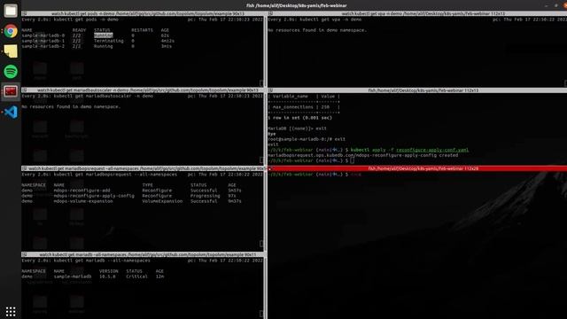Click the mdops-volume-expansion request name
567x319 pixels.
(83, 201)
